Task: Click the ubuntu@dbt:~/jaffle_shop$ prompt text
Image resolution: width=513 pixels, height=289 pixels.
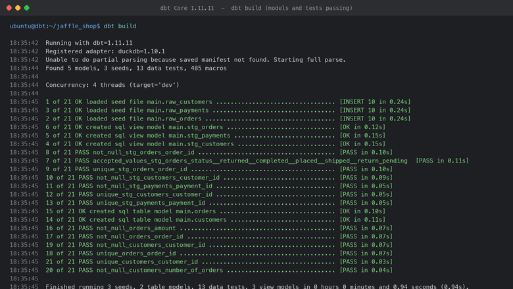Action: point(55,26)
